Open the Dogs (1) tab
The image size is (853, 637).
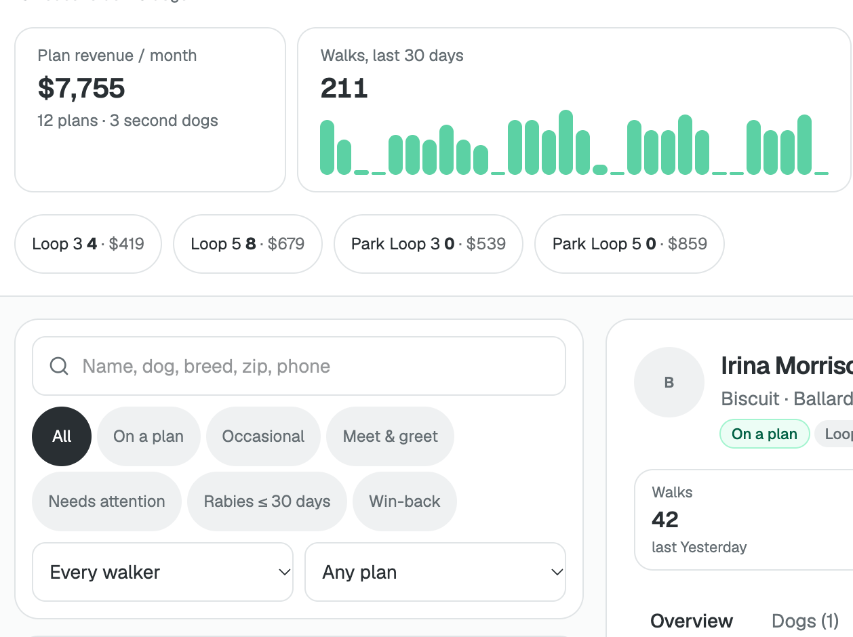pyautogui.click(x=806, y=621)
